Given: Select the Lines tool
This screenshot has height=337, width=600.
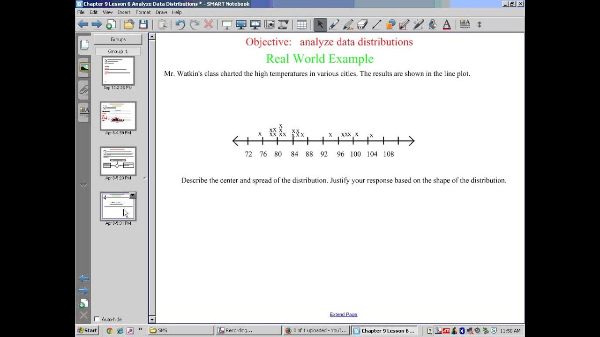Looking at the screenshot, I should 376,24.
